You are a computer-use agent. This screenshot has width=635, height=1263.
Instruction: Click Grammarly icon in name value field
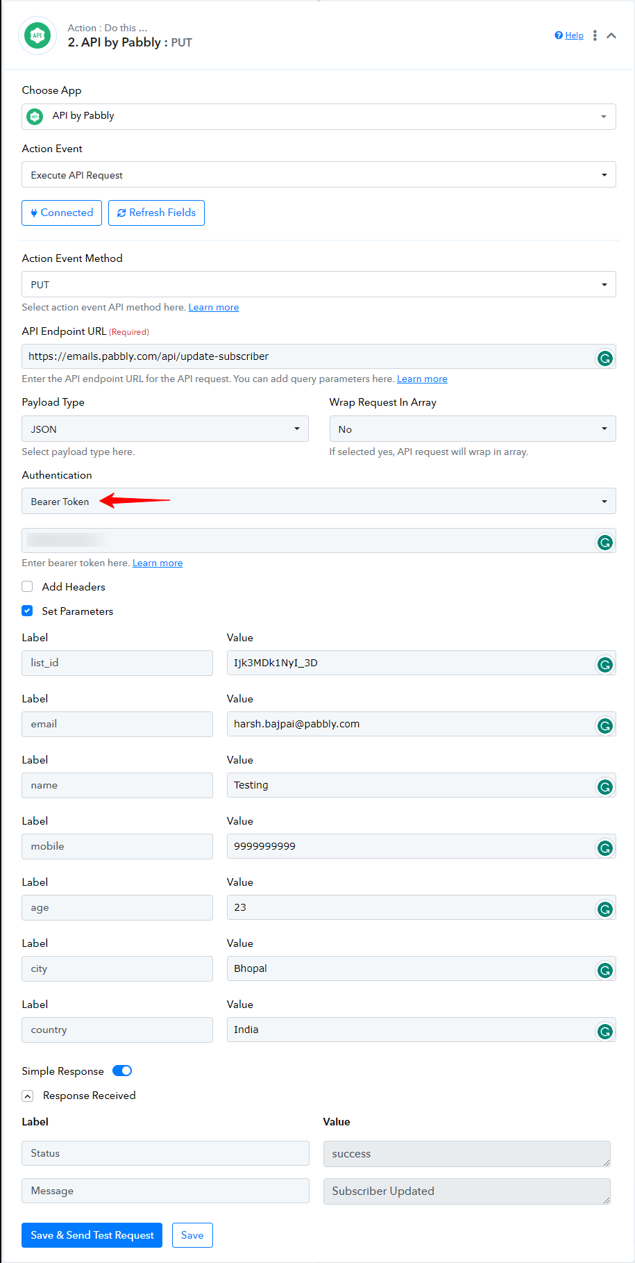point(605,787)
